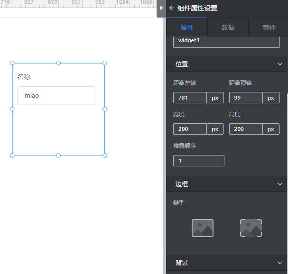
Task: Click the widget3 name field
Action: (x=226, y=42)
